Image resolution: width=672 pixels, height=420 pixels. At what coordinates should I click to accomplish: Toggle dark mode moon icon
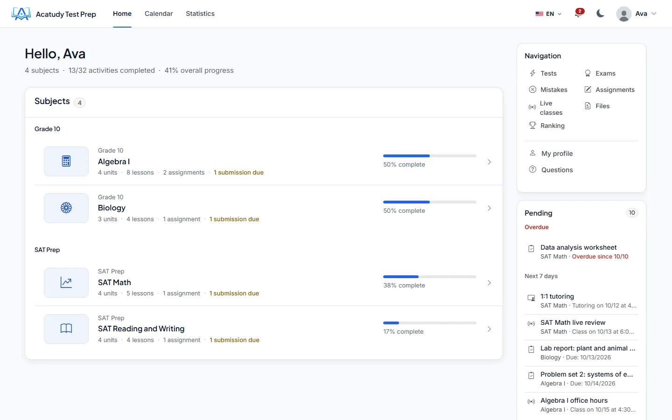pos(600,14)
